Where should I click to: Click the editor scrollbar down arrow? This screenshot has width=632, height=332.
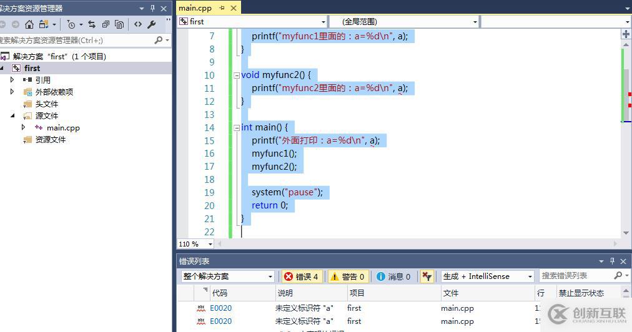(626, 233)
